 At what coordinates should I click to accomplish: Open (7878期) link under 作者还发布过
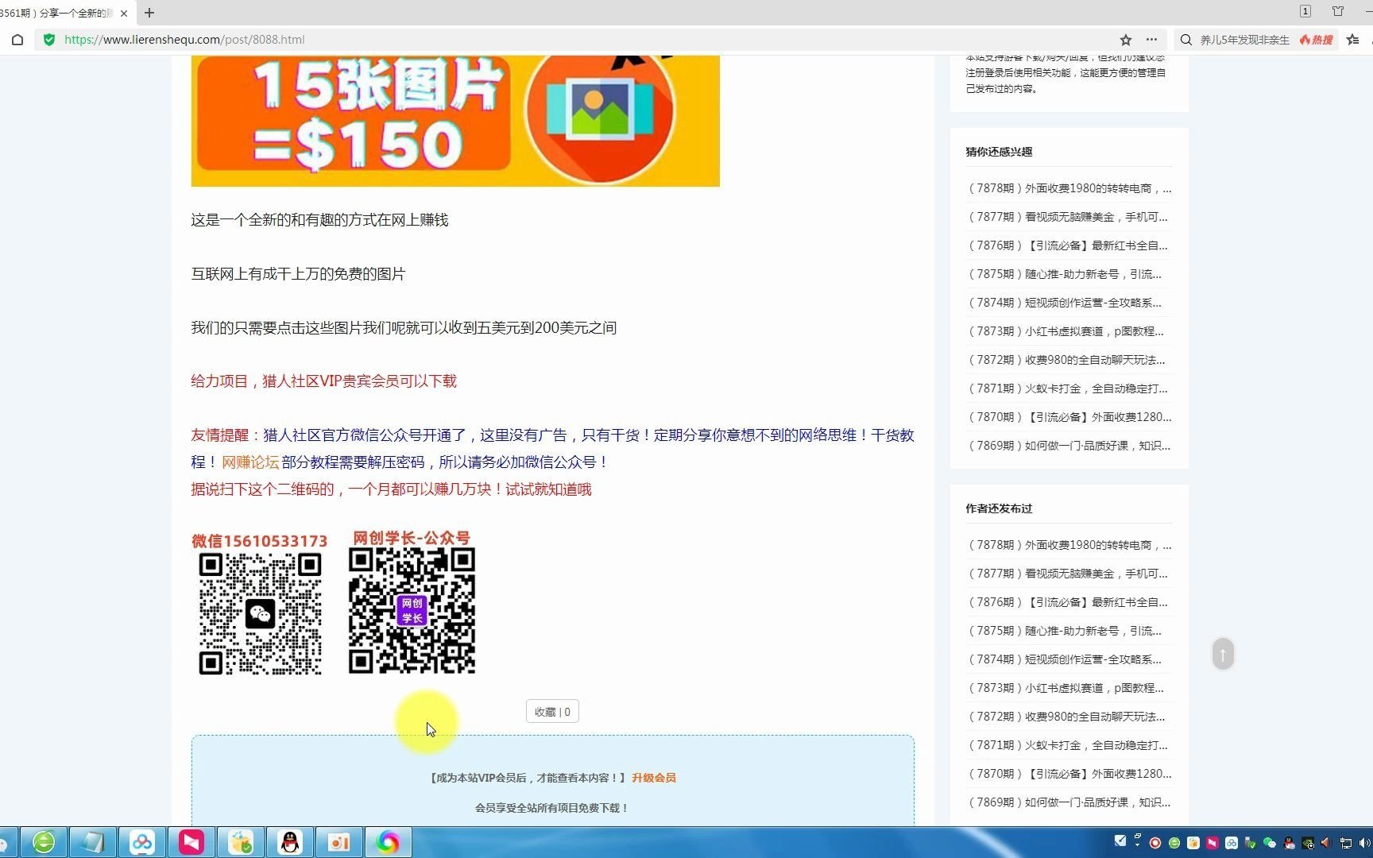pyautogui.click(x=1069, y=545)
